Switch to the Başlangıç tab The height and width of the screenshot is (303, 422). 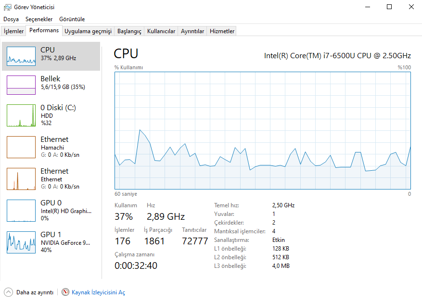(x=129, y=31)
